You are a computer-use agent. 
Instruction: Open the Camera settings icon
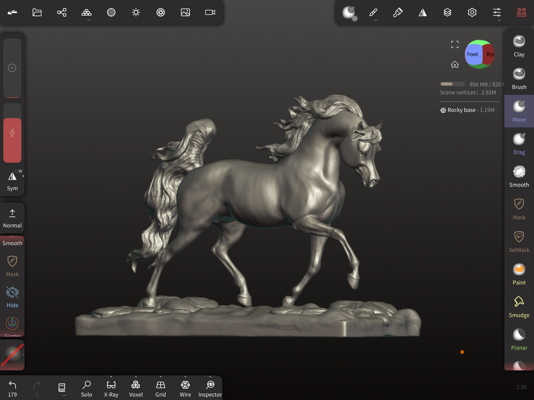[x=210, y=13]
